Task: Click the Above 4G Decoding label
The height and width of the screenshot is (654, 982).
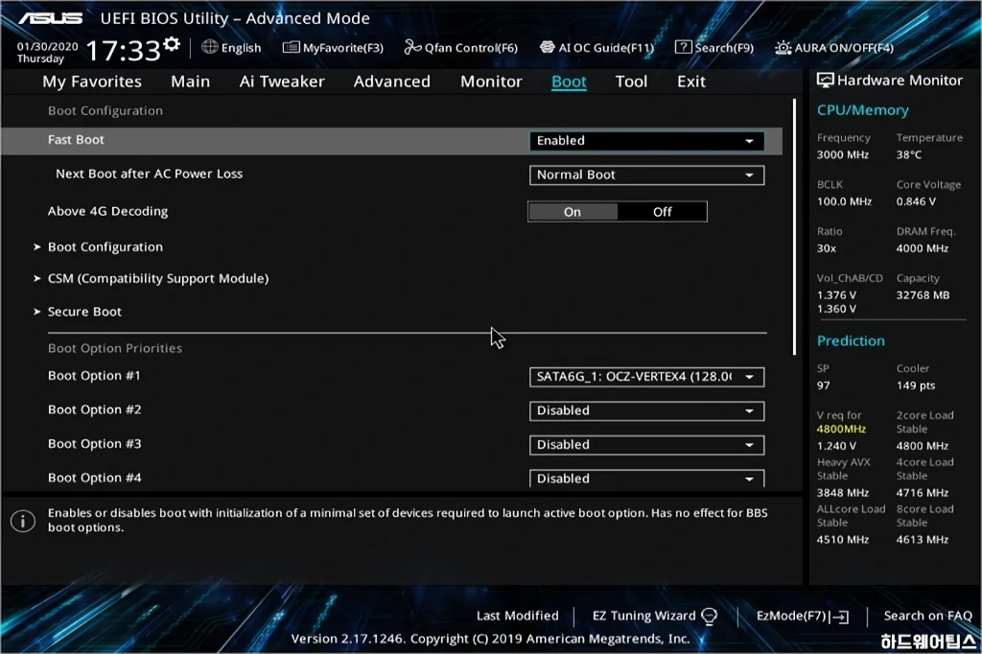Action: click(107, 211)
